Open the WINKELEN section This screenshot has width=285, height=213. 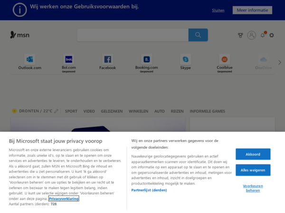click(x=139, y=111)
